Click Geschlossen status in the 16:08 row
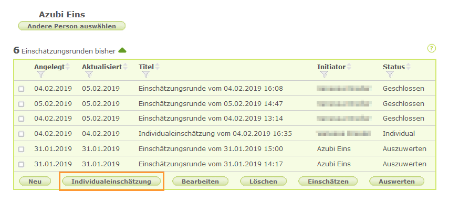 click(x=403, y=89)
